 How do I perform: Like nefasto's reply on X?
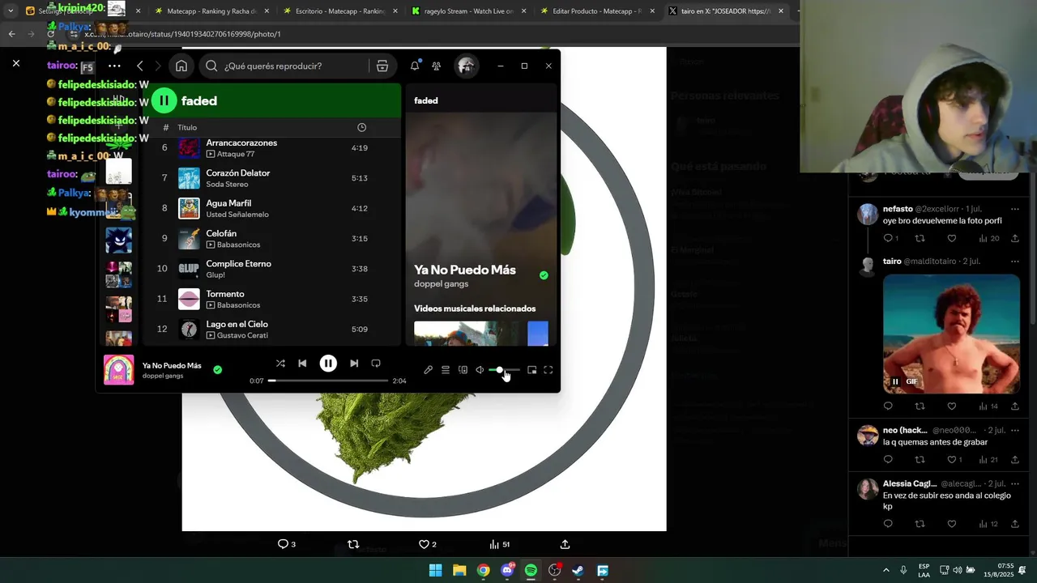click(x=952, y=238)
